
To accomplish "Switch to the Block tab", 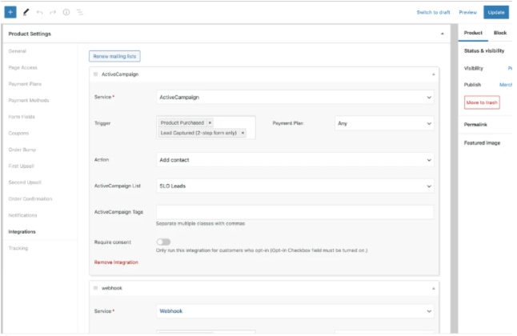I will click(500, 33).
